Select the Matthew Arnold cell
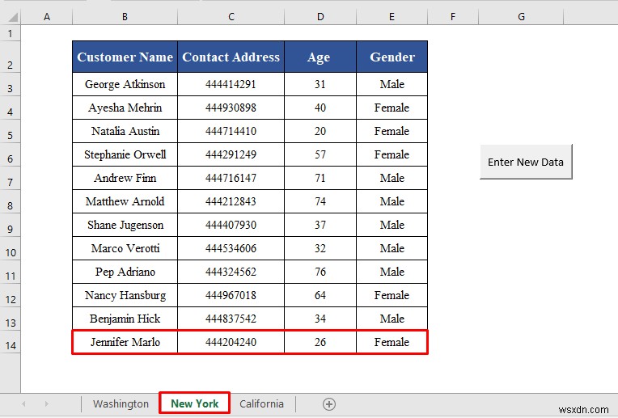 tap(125, 201)
